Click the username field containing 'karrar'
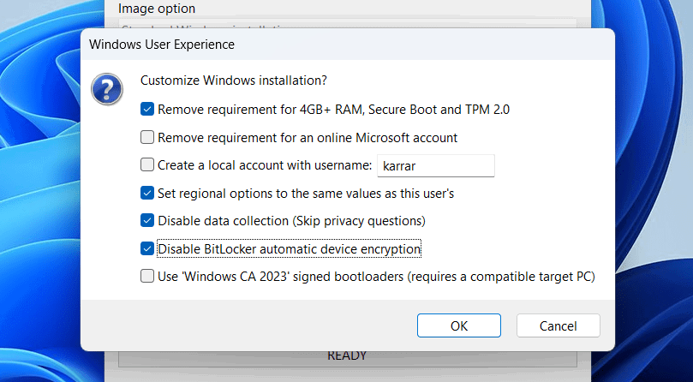Screen dimensions: 693x382 pos(435,165)
